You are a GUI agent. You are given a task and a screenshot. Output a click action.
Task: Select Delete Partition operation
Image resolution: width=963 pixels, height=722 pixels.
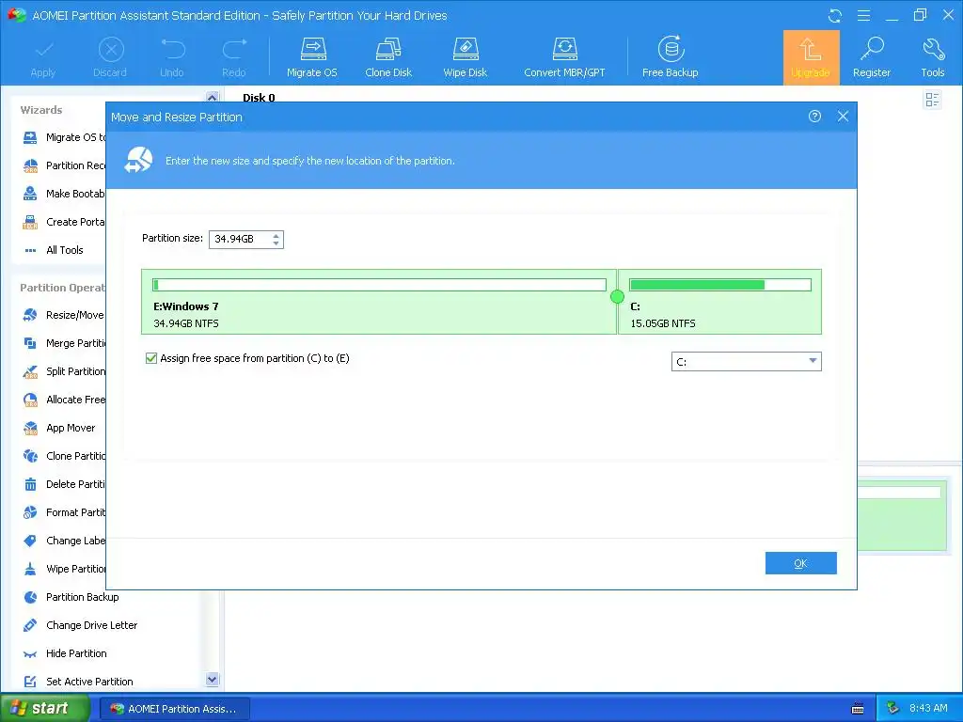pyautogui.click(x=63, y=484)
